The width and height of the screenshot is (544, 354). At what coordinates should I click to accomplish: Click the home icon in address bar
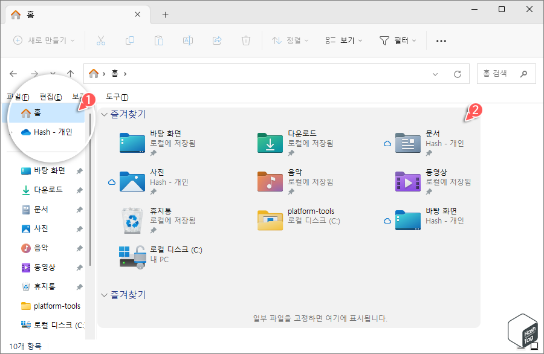point(94,73)
